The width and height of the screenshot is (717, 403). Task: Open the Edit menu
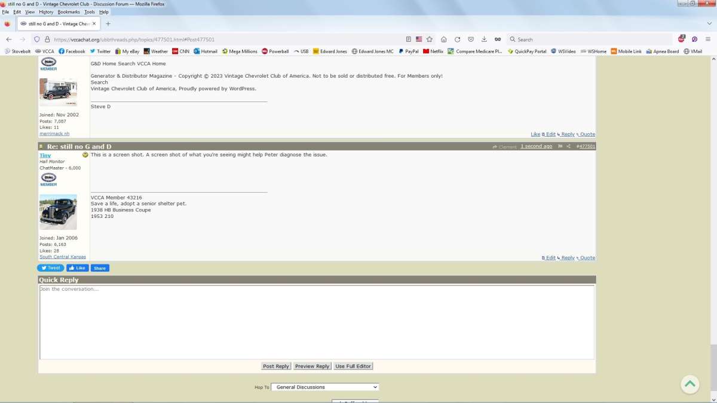(17, 12)
